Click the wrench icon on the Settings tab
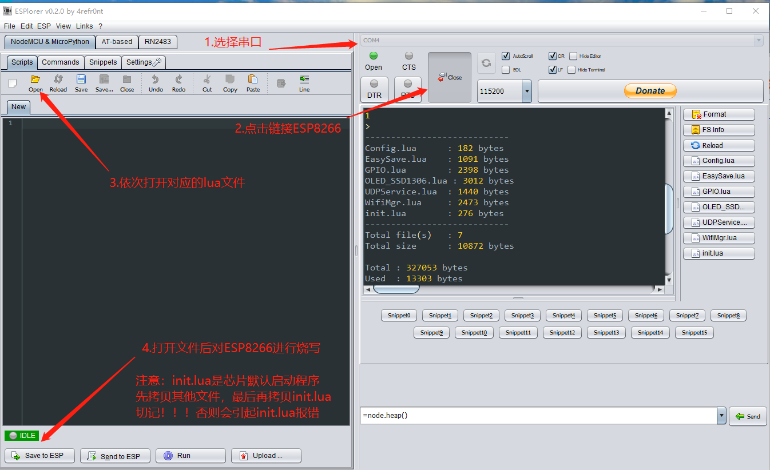Screen dimensions: 770x470 (x=157, y=62)
